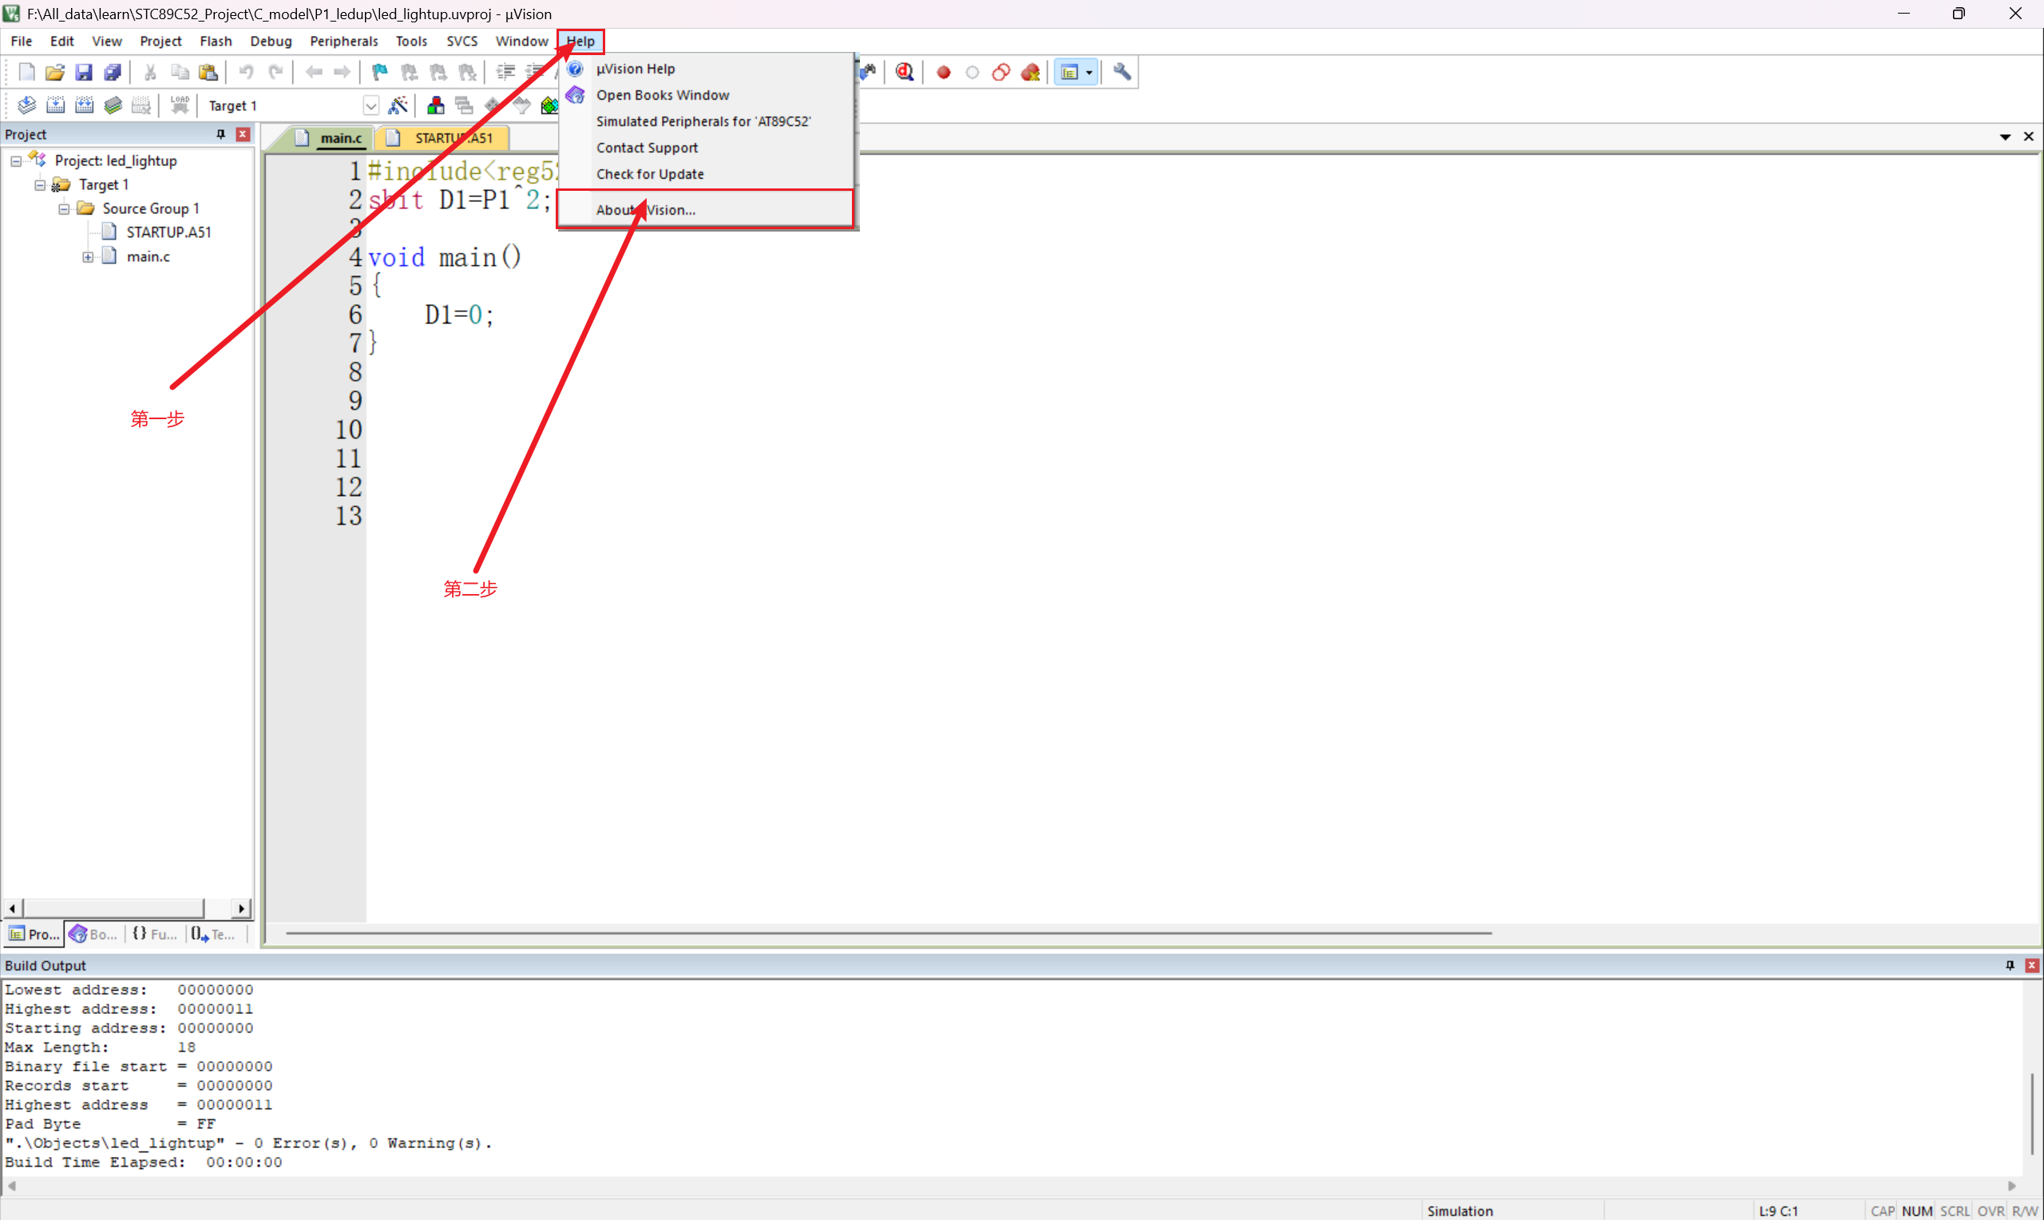Open Options for Target magic wand icon
The image size is (2044, 1220).
[x=398, y=105]
